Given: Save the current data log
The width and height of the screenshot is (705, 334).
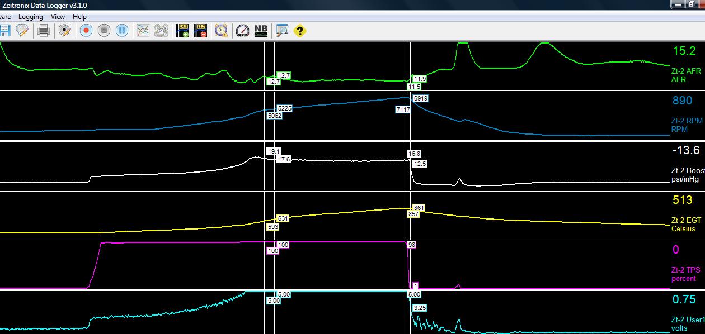Looking at the screenshot, I should tap(6, 31).
